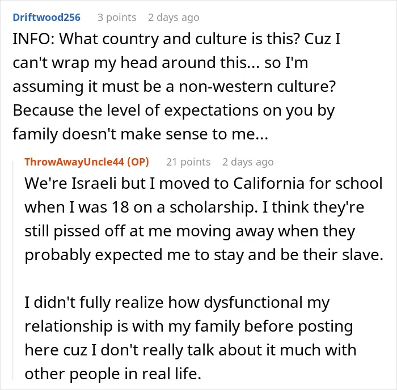
Task: Click the line "family doesn't make sense to me..."
Action: point(140,134)
